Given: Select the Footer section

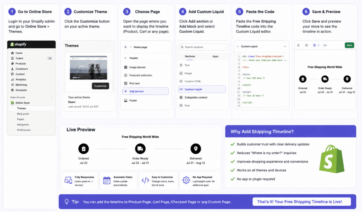Looking at the screenshot, I should [x=131, y=101].
